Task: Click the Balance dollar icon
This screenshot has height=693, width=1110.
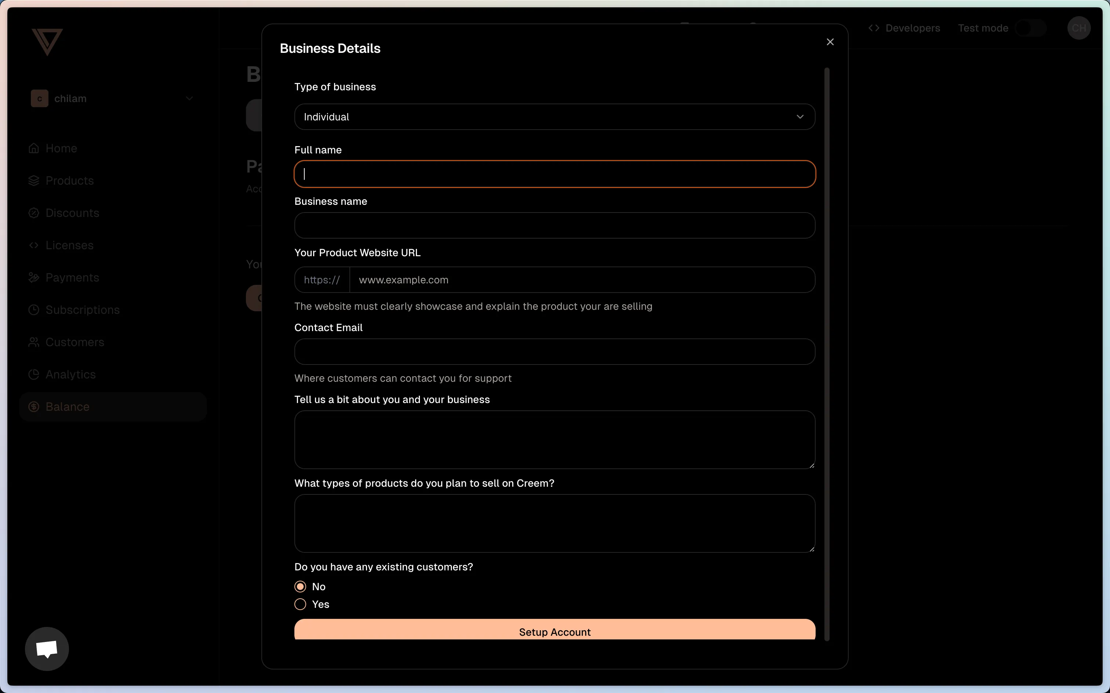Action: pyautogui.click(x=34, y=407)
